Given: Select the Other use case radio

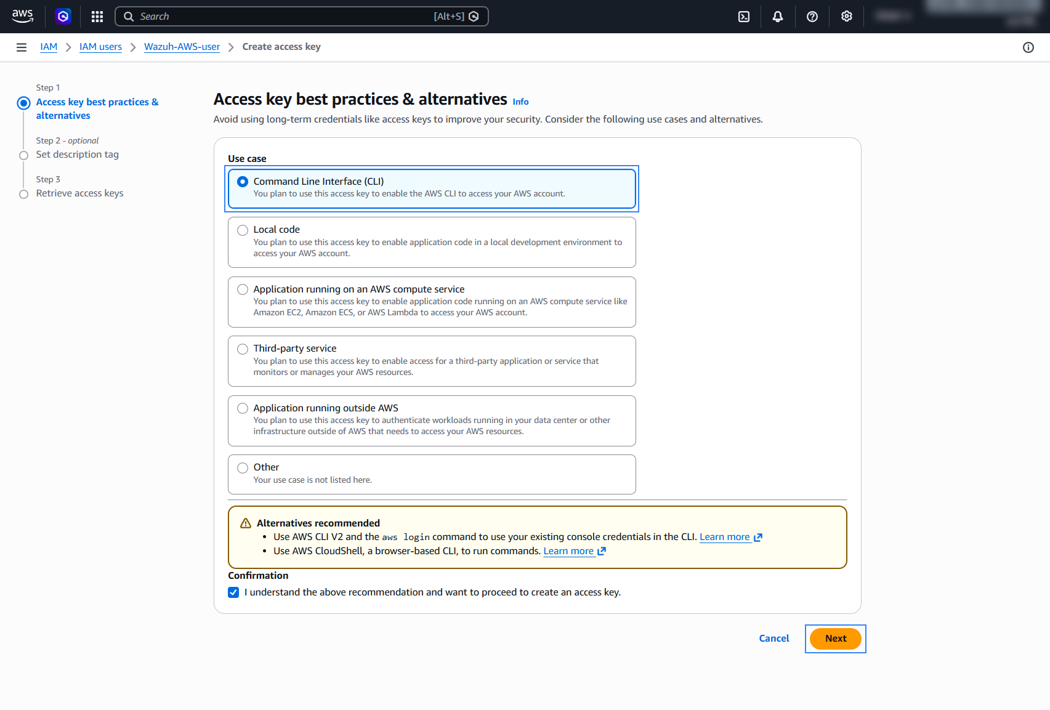Looking at the screenshot, I should [243, 468].
